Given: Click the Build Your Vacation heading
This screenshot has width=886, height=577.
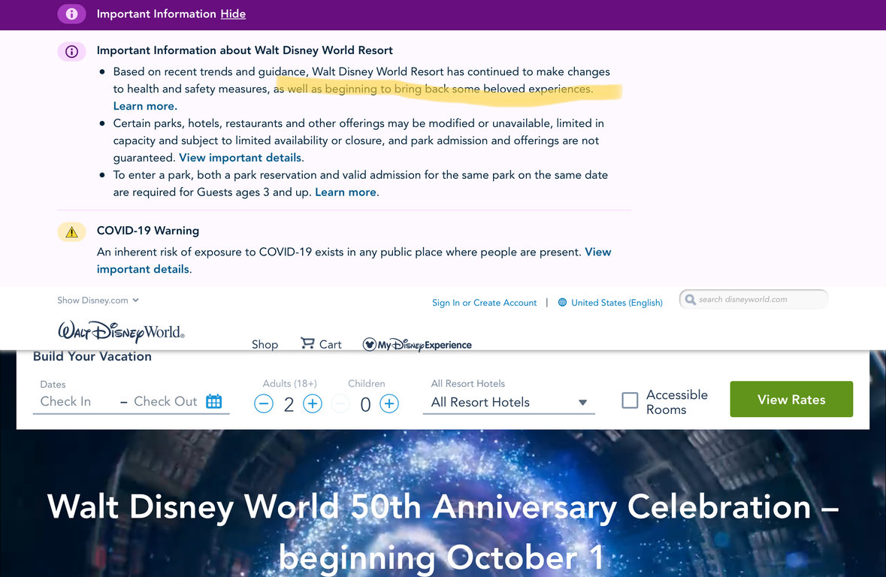Looking at the screenshot, I should (x=92, y=356).
